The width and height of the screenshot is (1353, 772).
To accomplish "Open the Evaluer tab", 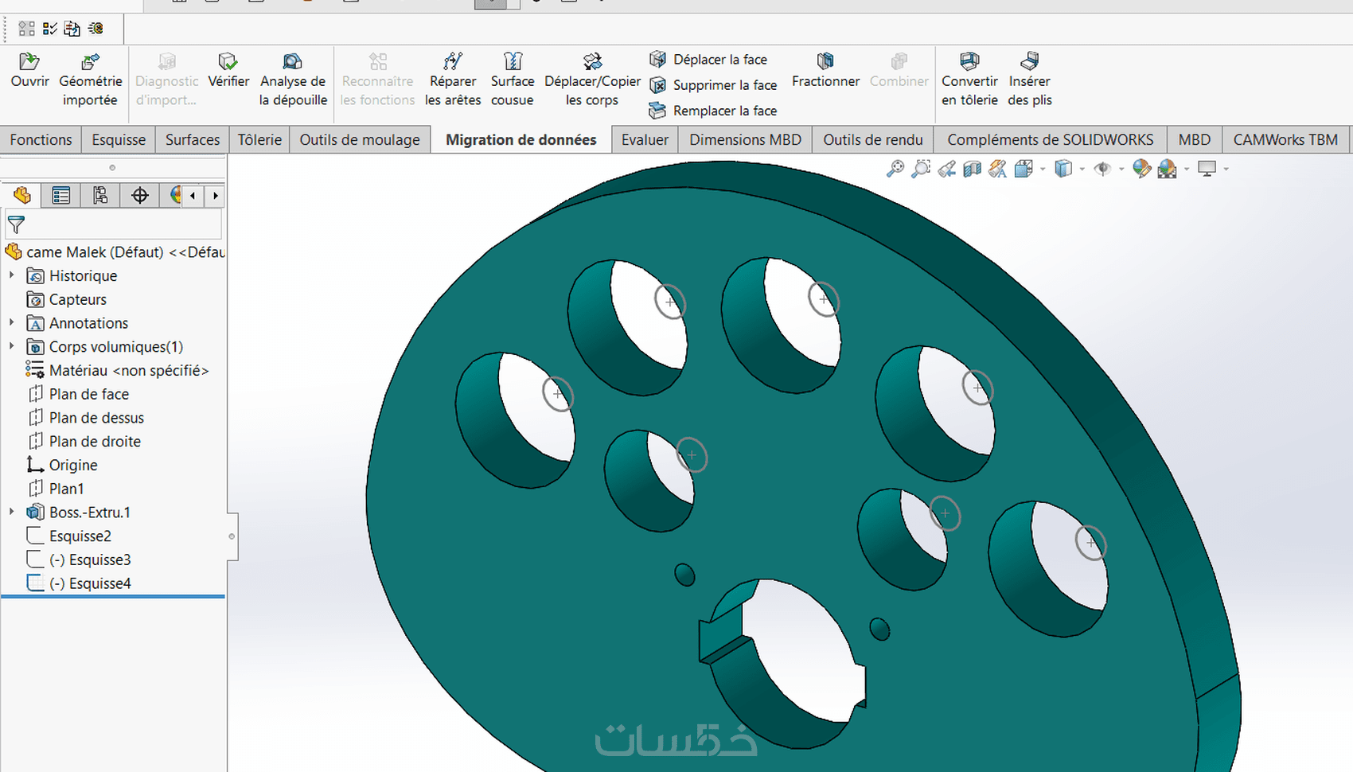I will tap(645, 139).
